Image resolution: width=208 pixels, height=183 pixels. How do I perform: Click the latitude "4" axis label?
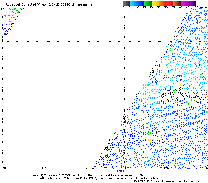tap(2, 103)
